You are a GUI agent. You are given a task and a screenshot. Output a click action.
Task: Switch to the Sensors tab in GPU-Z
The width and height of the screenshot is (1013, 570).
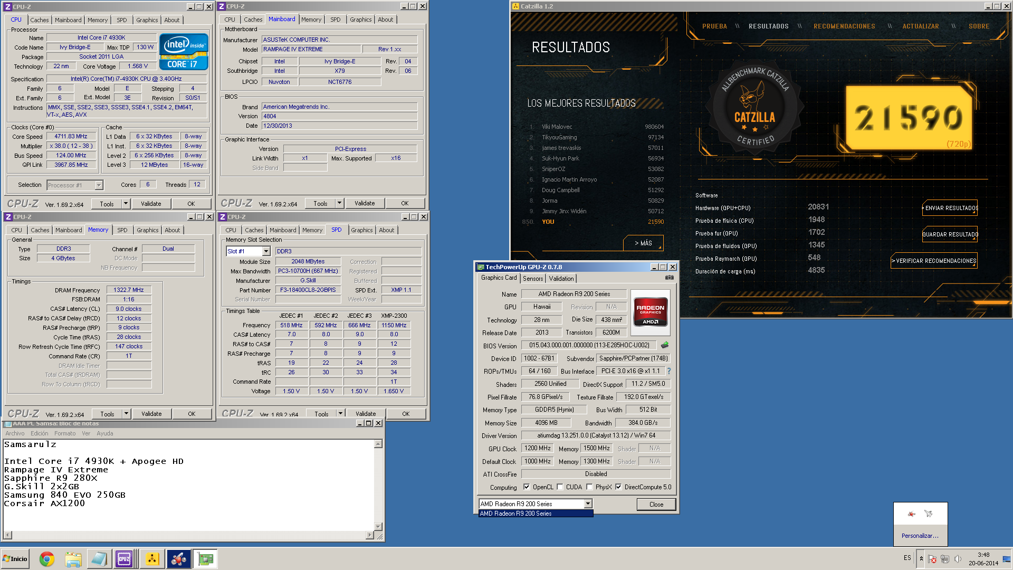(533, 279)
